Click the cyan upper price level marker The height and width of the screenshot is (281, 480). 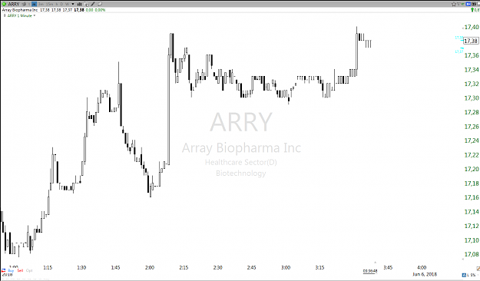pyautogui.click(x=458, y=38)
